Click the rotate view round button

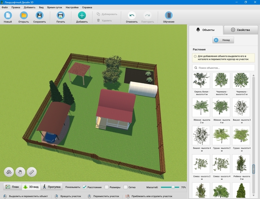[9, 172]
